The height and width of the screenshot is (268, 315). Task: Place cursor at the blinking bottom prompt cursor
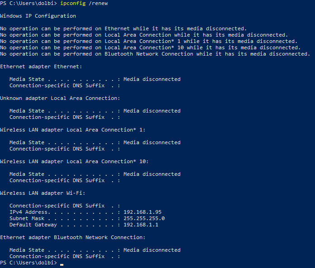(62, 263)
